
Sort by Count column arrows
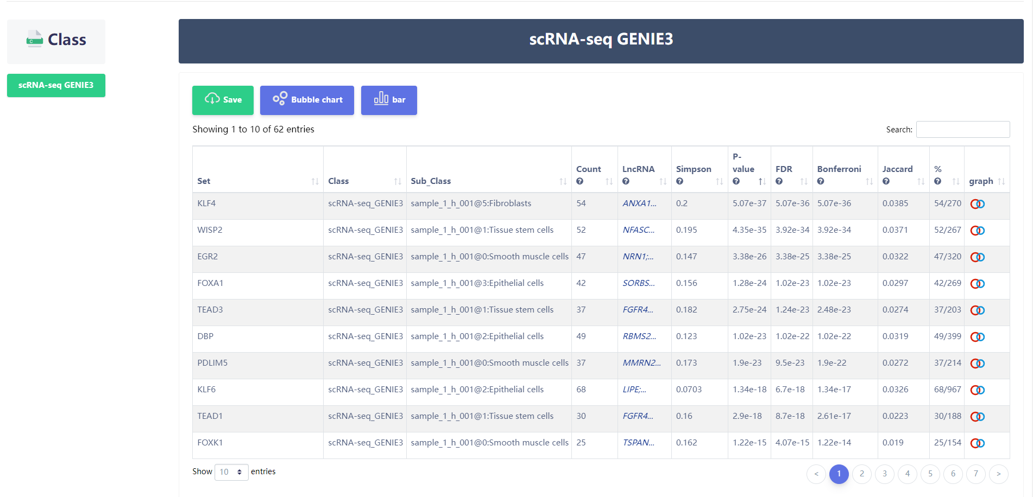609,181
